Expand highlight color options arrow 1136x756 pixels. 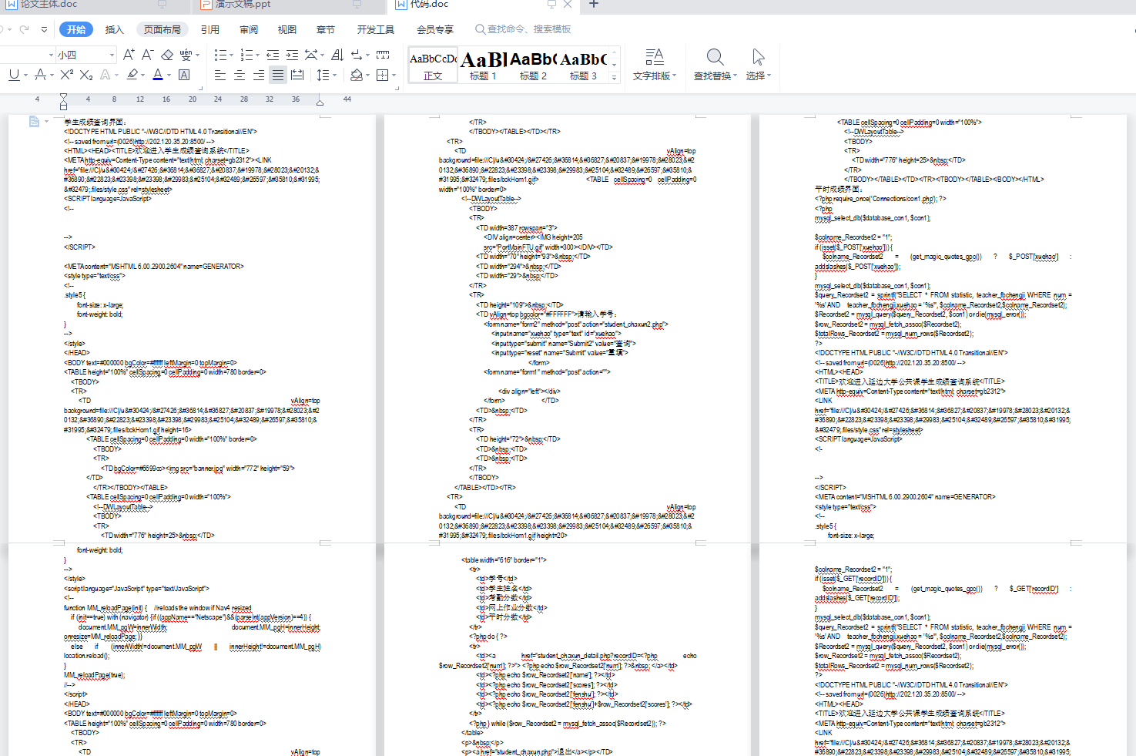coord(144,76)
